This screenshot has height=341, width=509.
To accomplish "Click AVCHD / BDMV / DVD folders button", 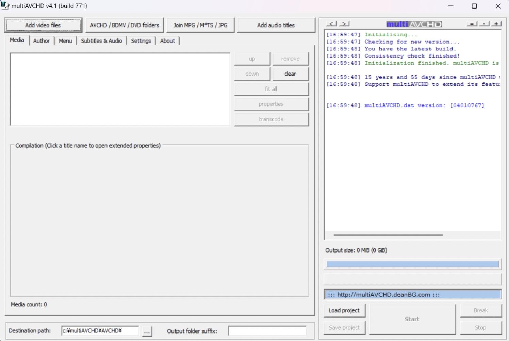I will pyautogui.click(x=125, y=25).
